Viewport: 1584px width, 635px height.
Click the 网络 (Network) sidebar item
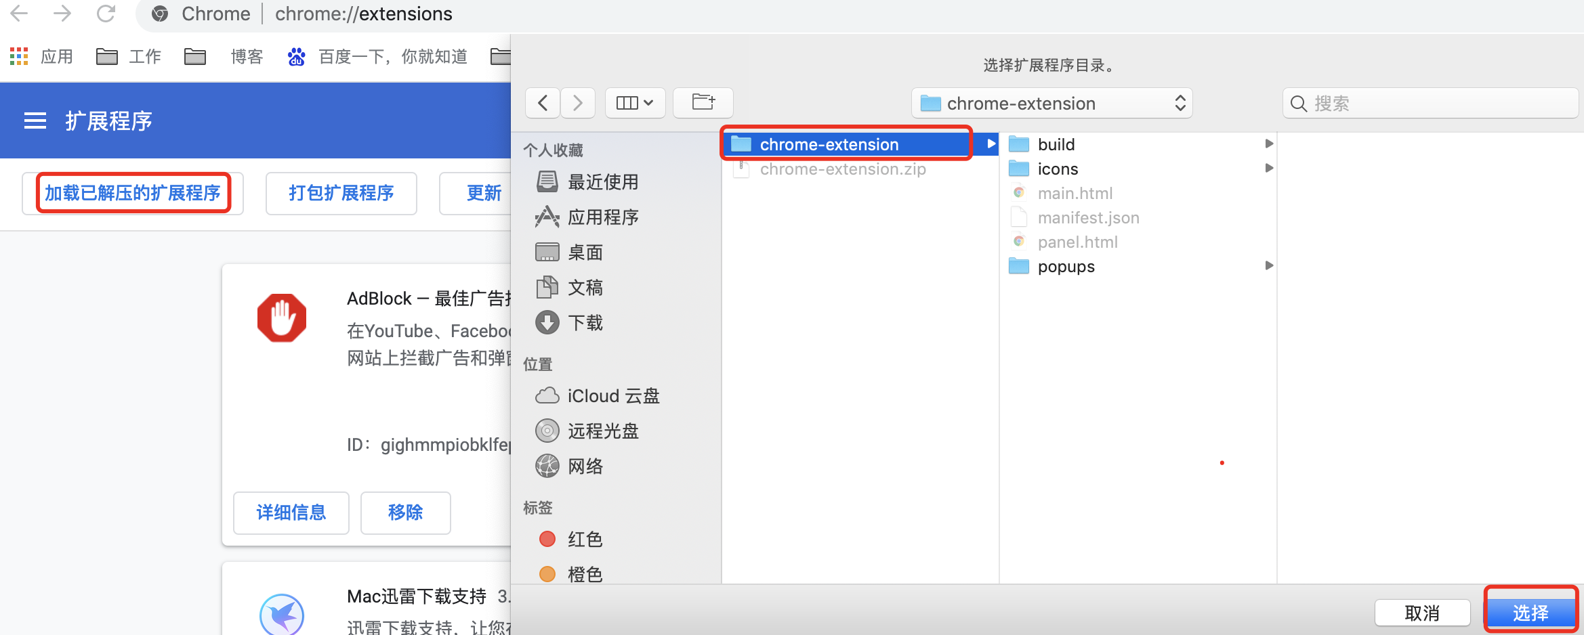pyautogui.click(x=585, y=466)
